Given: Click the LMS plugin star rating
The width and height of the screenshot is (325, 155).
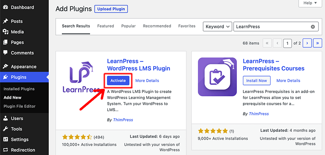Looking at the screenshot, I should [x=77, y=137].
